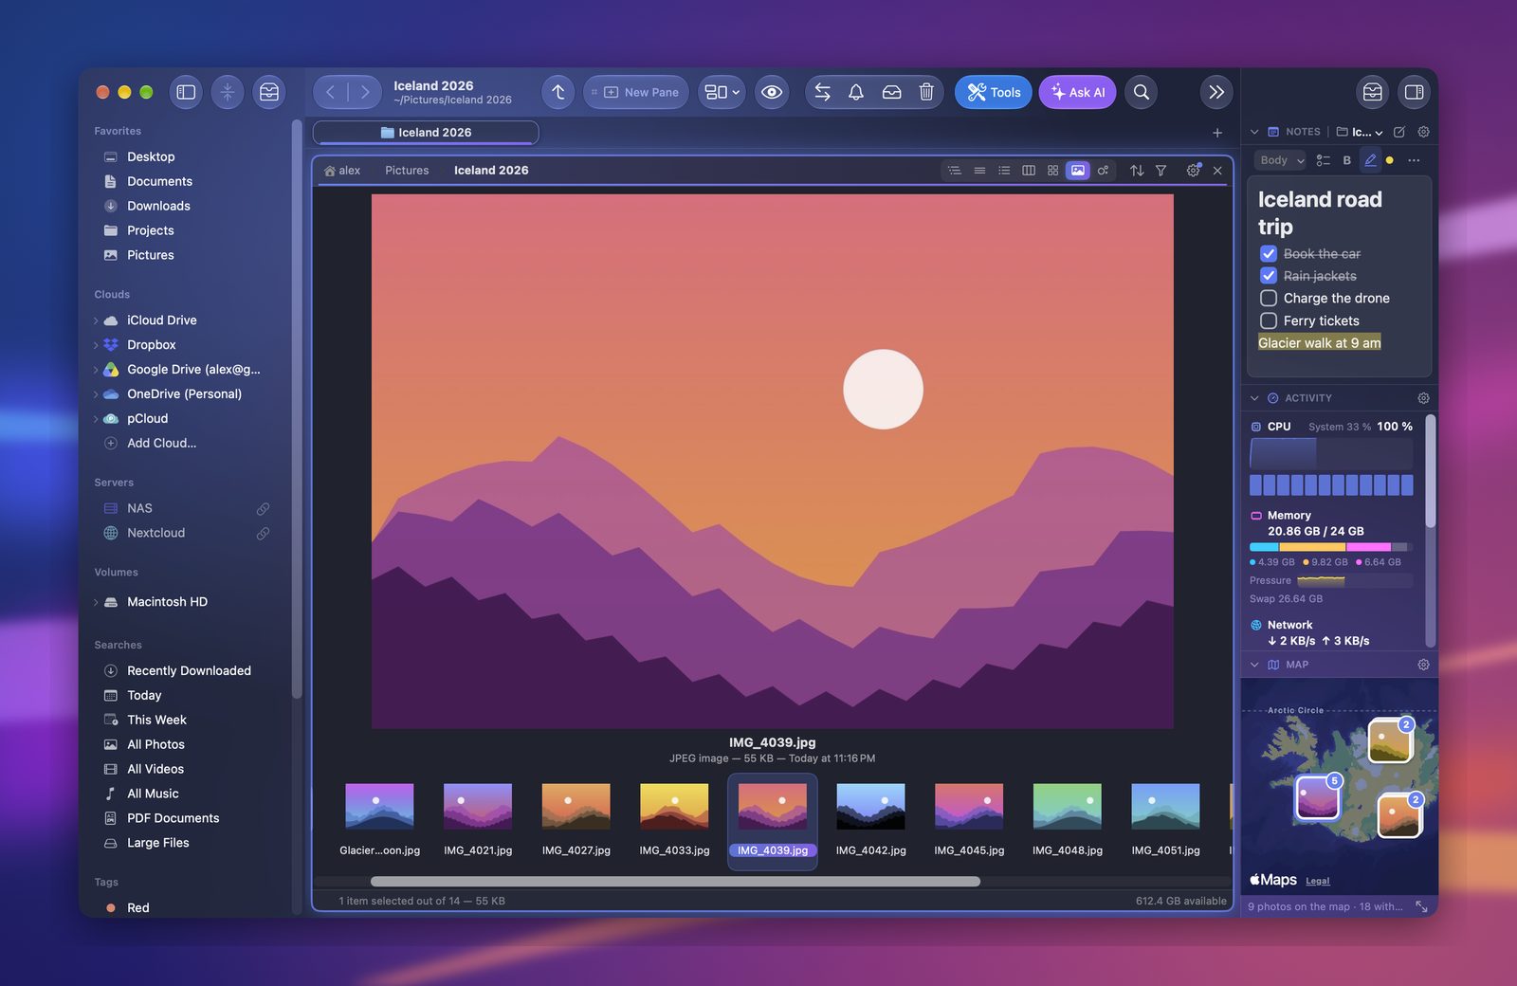Switch to gallery view mode icon
The width and height of the screenshot is (1517, 986).
pyautogui.click(x=1078, y=171)
